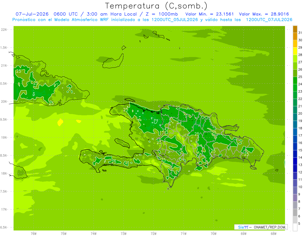Select the purple 9-degree legend swatch
The height and width of the screenshot is (237, 307).
tap(295, 191)
